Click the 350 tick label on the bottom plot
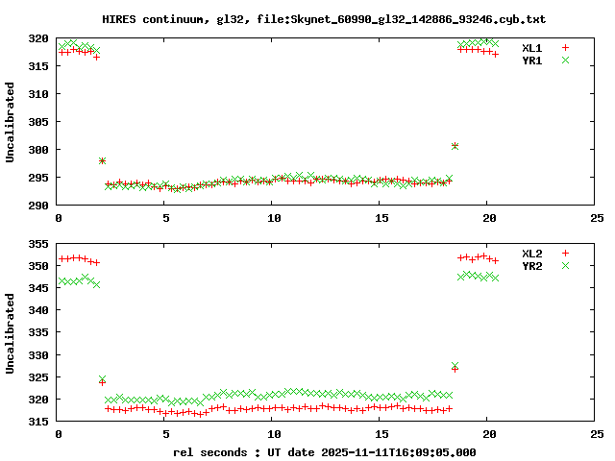 38,266
